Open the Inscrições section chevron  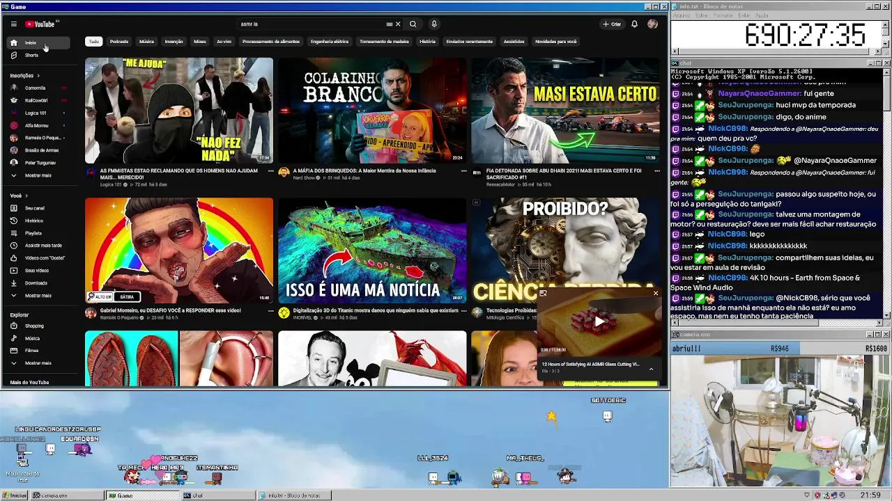(38, 76)
